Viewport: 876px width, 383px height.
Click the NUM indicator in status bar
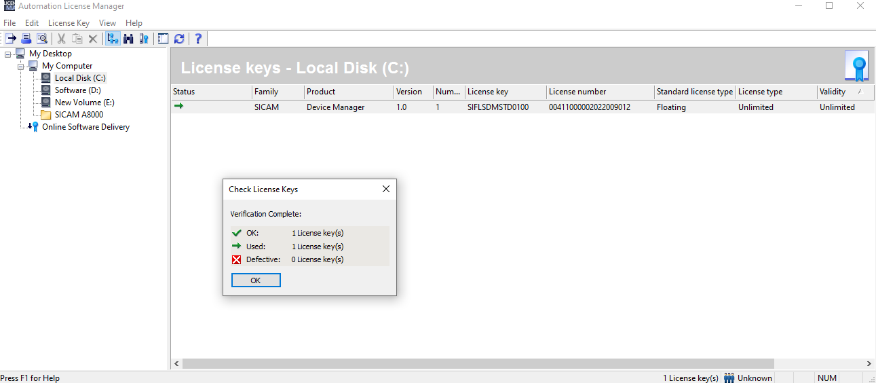point(827,378)
